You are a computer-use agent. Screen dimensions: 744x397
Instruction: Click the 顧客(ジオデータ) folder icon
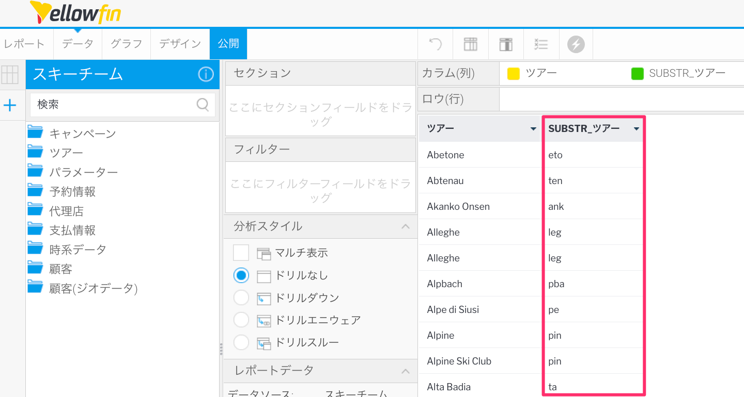pos(35,287)
